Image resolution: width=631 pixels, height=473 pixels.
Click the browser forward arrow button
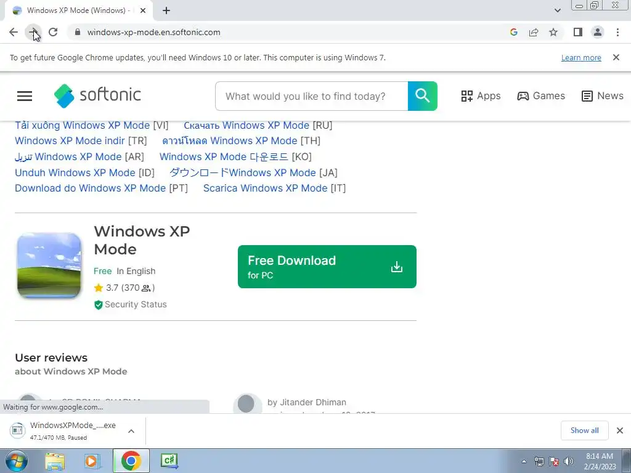(x=33, y=32)
